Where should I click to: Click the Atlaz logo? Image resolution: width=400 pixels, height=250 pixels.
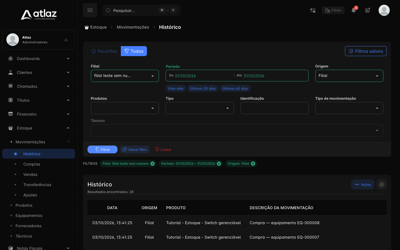coord(39,15)
